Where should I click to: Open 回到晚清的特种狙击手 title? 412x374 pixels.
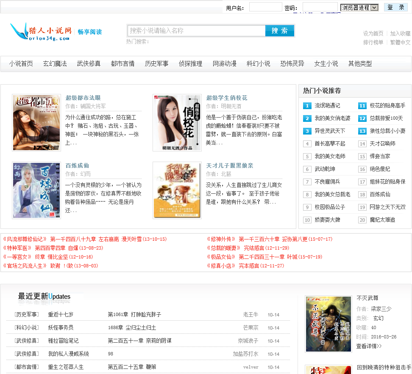coord(384,368)
